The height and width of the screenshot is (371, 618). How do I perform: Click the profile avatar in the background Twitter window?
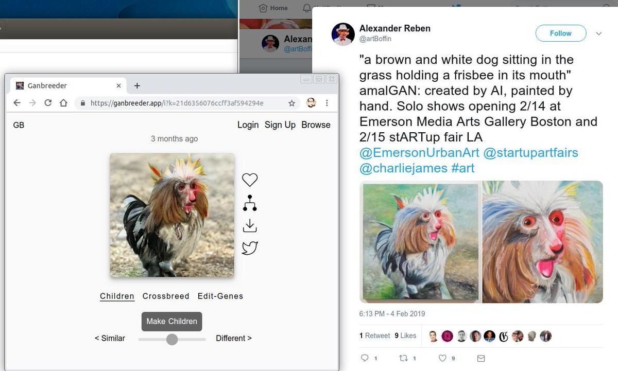(x=270, y=44)
